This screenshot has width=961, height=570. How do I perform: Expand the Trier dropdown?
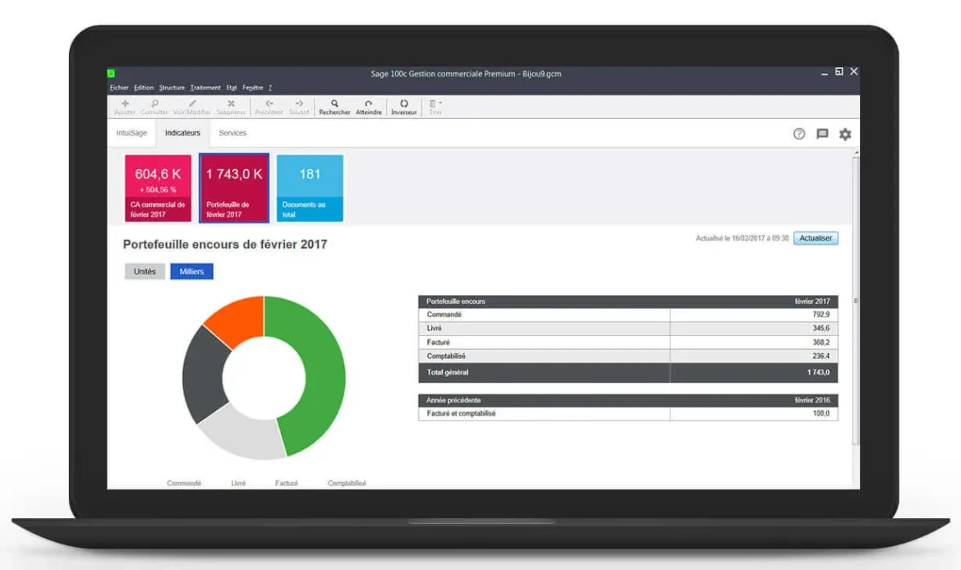coord(435,104)
